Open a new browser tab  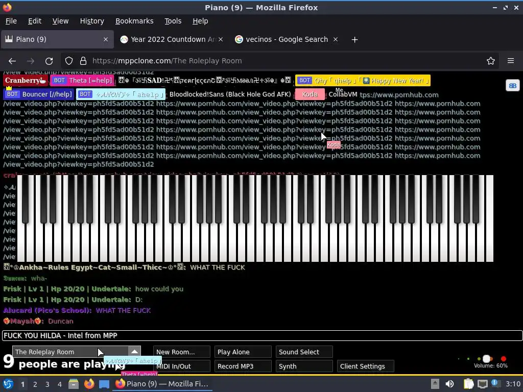tap(354, 40)
